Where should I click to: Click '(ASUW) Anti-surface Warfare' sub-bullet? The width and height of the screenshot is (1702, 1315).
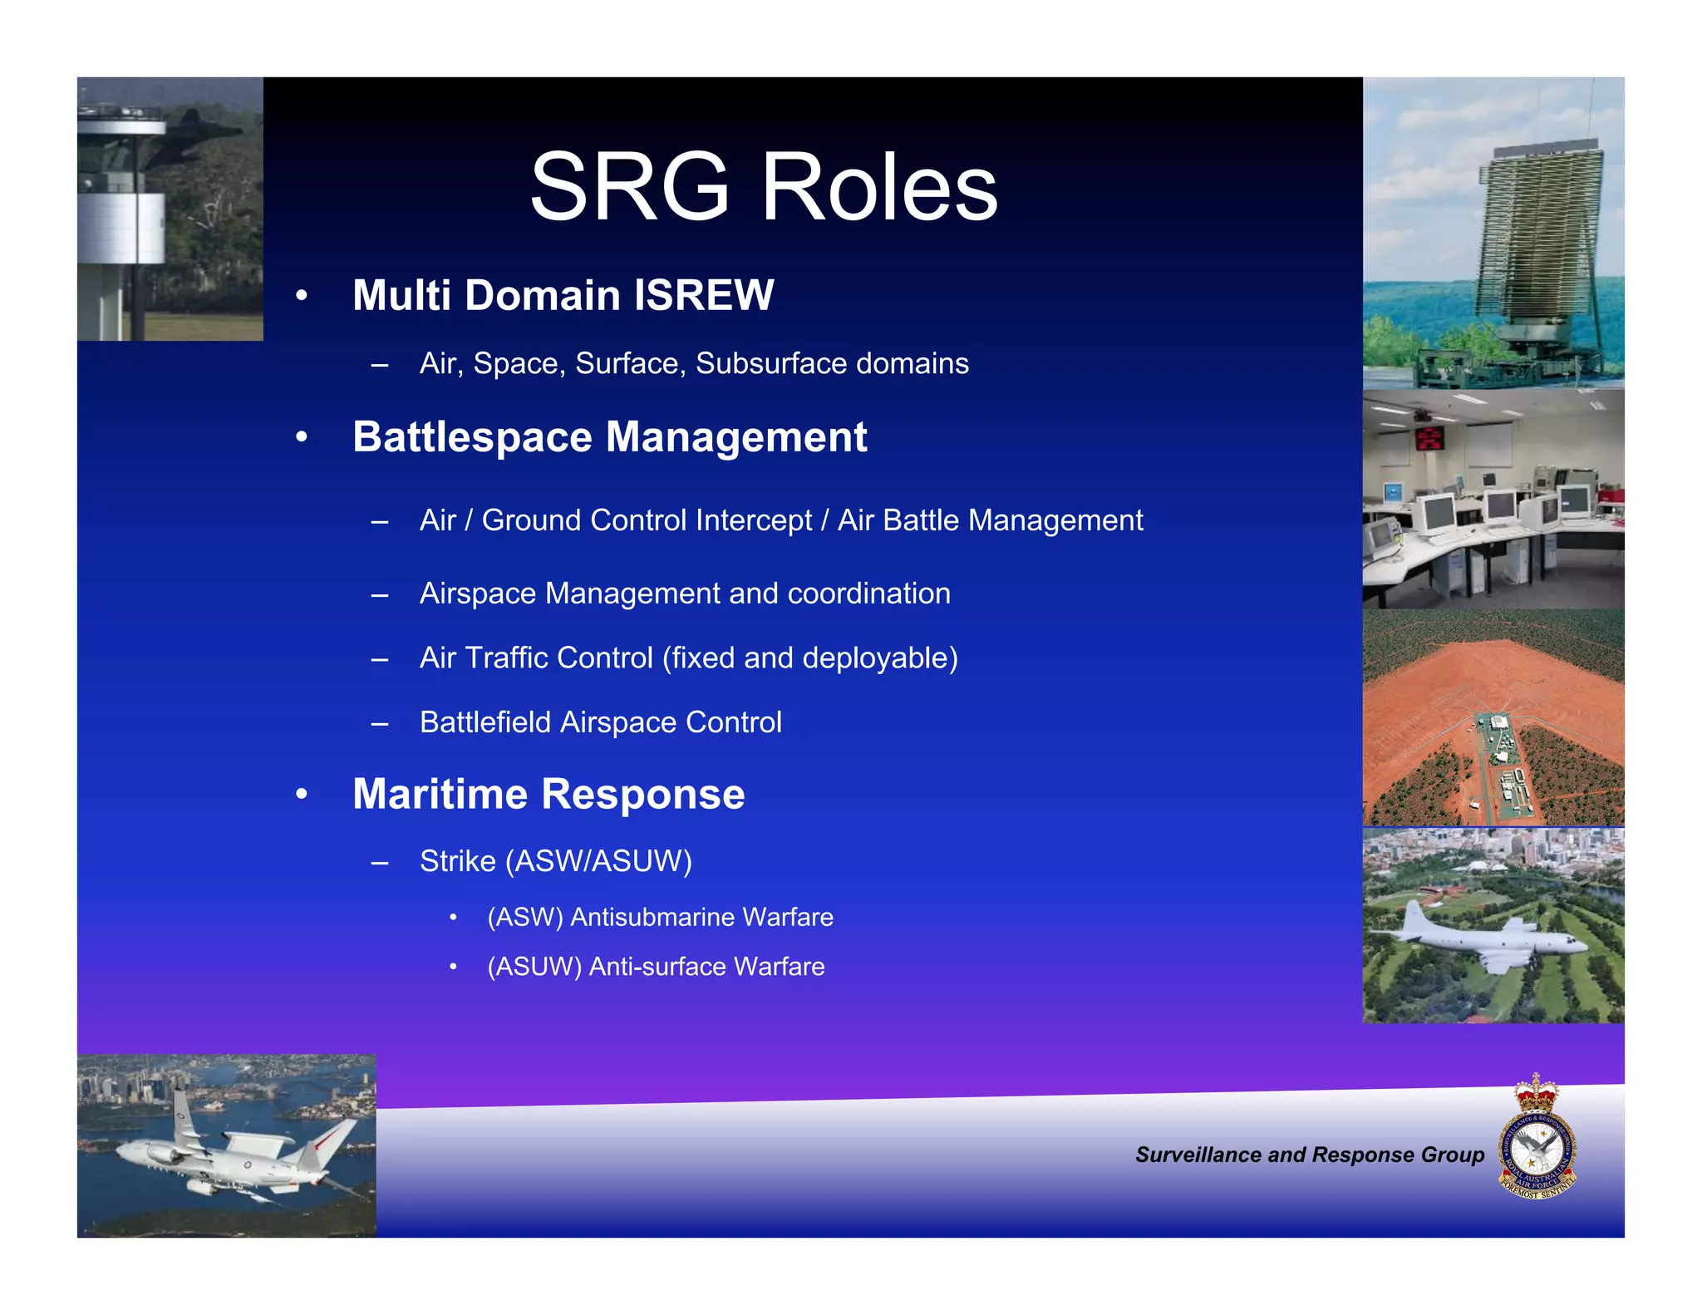656,967
